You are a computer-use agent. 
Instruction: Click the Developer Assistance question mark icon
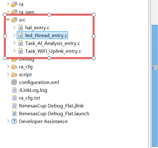14,121
